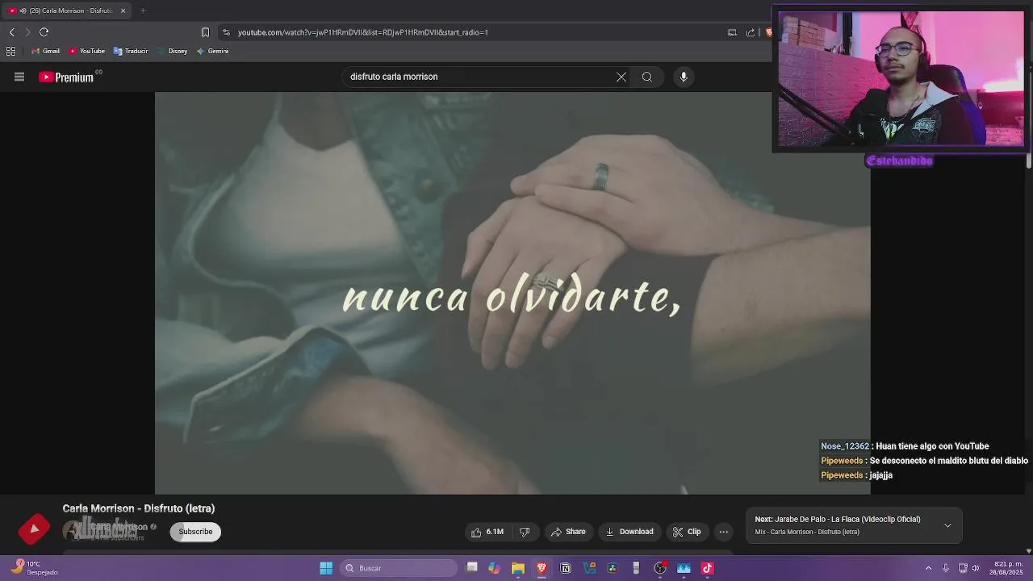Viewport: 1033px width, 581px height.
Task: Open weather widget 10°C Despejado
Action: click(x=32, y=568)
